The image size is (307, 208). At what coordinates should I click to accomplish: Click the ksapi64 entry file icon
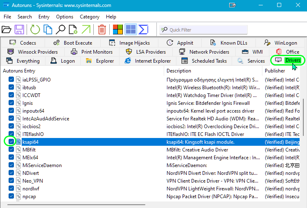[x=18, y=142]
